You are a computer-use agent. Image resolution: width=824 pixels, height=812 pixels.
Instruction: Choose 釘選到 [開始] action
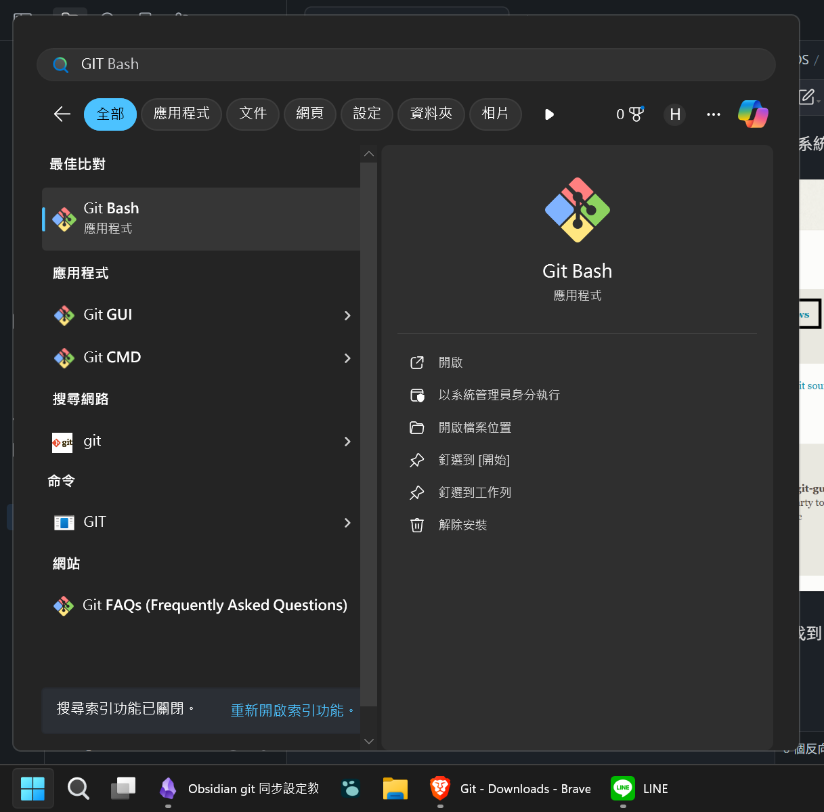[475, 461]
